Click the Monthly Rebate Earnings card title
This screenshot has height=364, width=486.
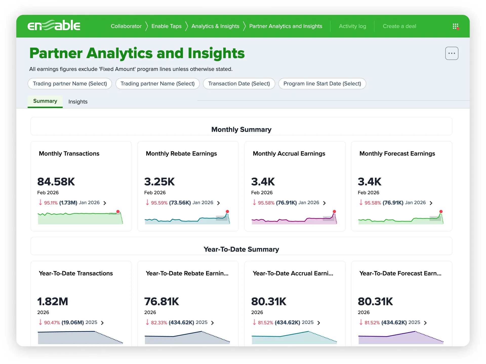pos(181,154)
